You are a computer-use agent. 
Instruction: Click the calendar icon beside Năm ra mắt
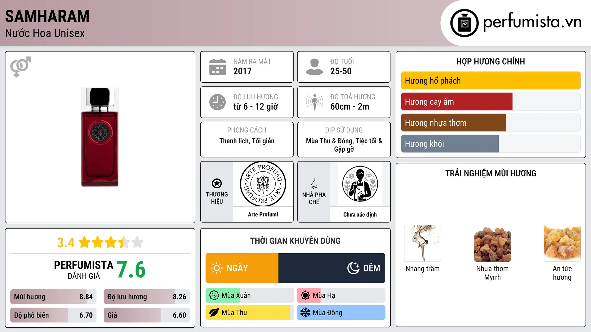[218, 67]
